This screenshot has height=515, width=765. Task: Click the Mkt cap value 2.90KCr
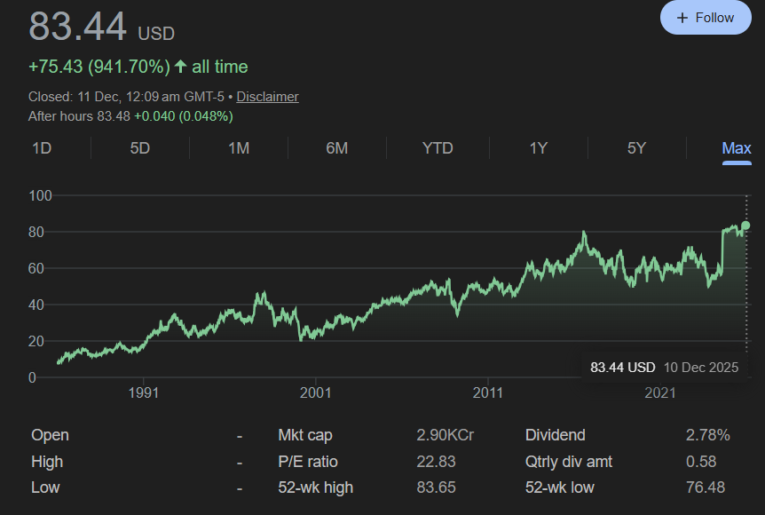(x=445, y=435)
